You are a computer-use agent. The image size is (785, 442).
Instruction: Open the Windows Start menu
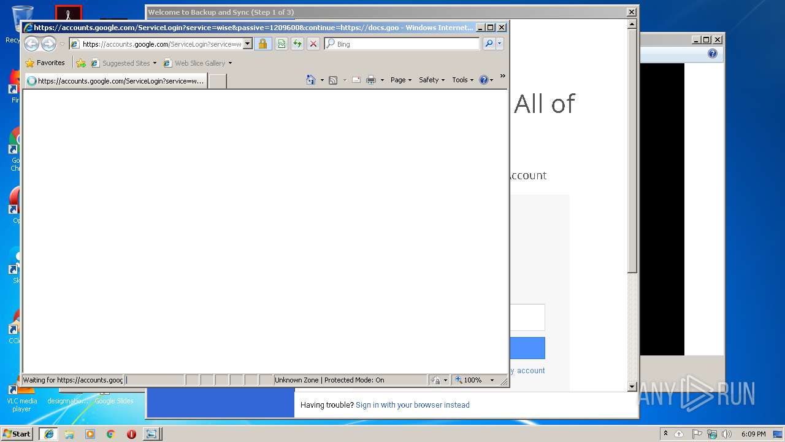(17, 433)
